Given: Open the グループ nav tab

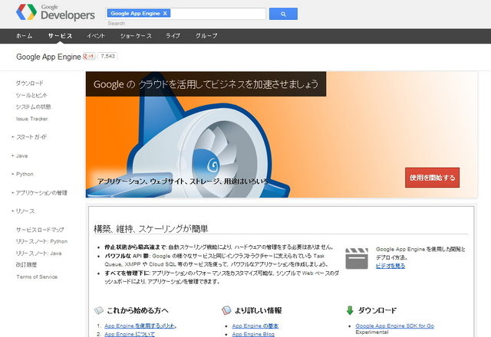Looking at the screenshot, I should 206,36.
